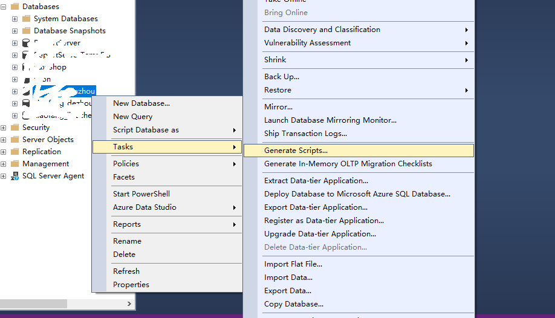The width and height of the screenshot is (555, 318).
Task: Select Back Up...
Action: [x=359, y=77]
